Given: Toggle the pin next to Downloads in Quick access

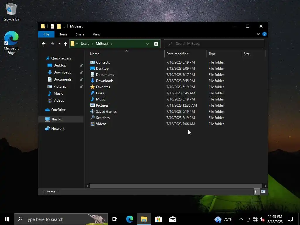Looking at the screenshot, I should click(x=81, y=72).
